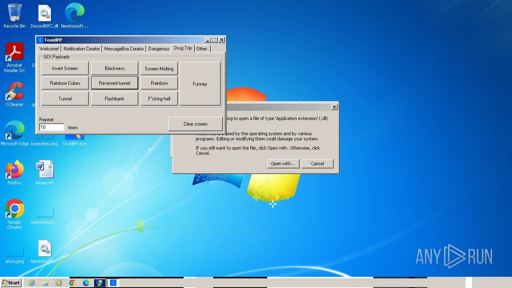
Task: Open Microsoft Edge desktop shortcut
Action: pos(14,133)
